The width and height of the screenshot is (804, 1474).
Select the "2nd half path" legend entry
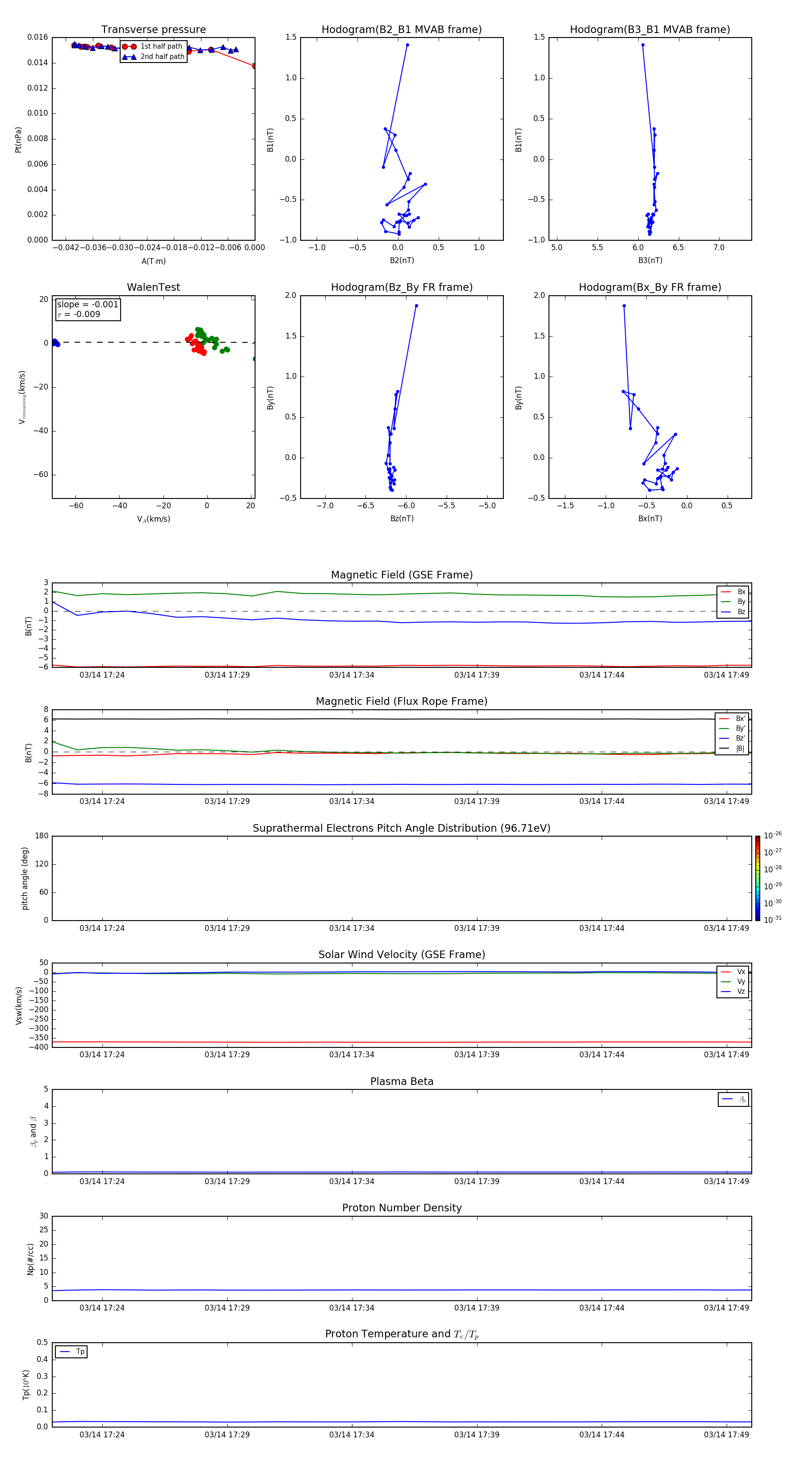click(x=153, y=57)
